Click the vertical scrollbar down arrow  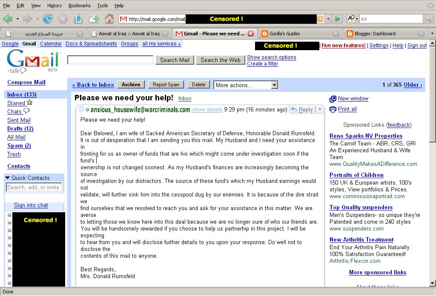pyautogui.click(x=432, y=284)
